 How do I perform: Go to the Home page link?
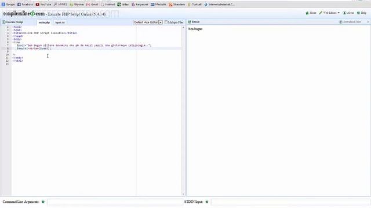coord(311,13)
